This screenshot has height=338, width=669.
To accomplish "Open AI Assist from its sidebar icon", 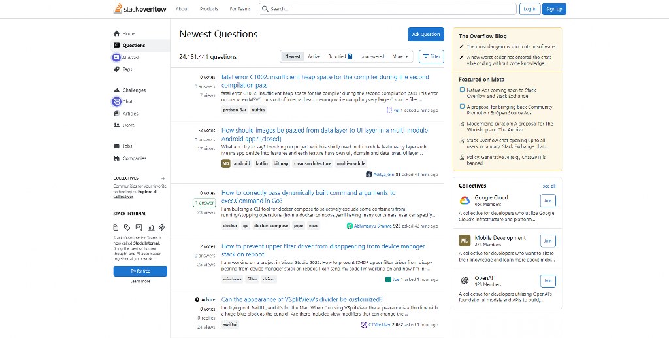I will click(x=116, y=57).
